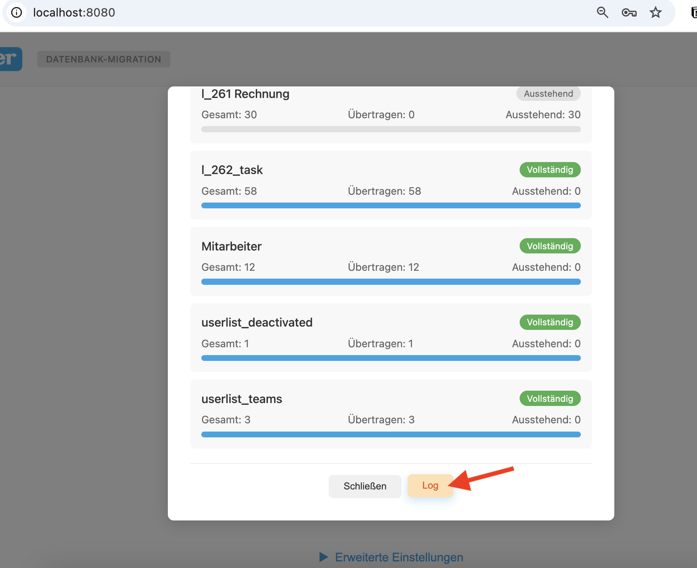
Task: Click the Mitarbeiter progress bar
Action: click(x=391, y=282)
